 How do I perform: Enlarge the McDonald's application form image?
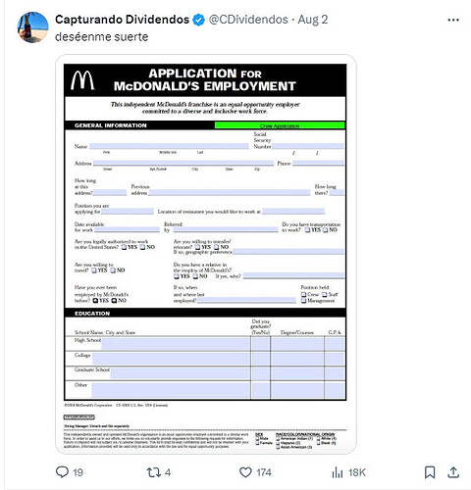pos(206,254)
